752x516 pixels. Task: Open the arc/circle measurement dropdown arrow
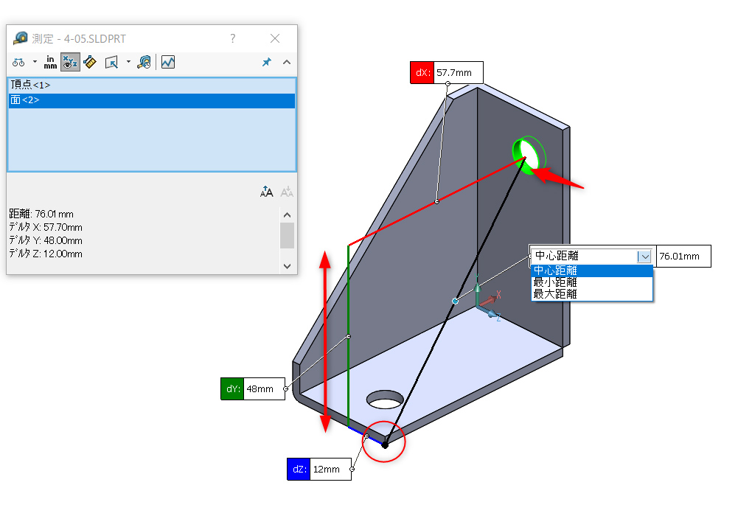tap(34, 63)
